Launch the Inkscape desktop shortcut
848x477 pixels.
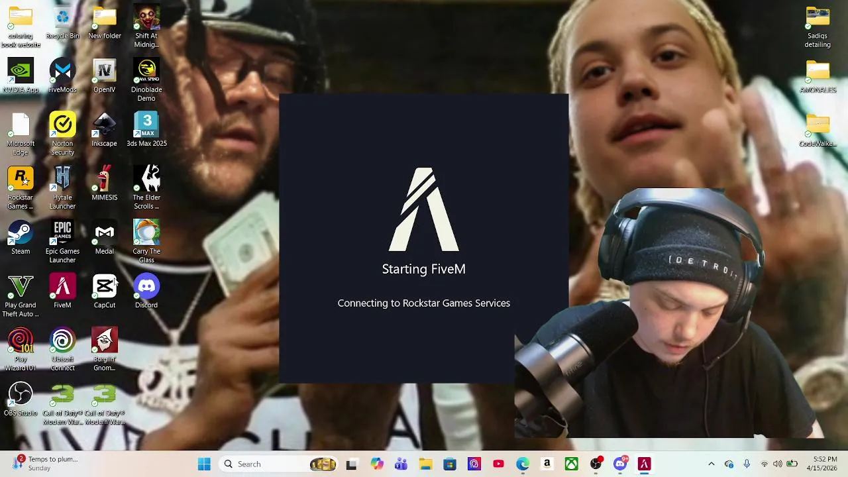[105, 131]
